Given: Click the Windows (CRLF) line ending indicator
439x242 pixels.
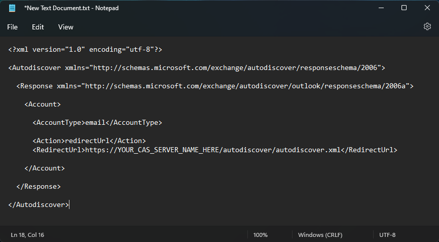Looking at the screenshot, I should pyautogui.click(x=320, y=235).
